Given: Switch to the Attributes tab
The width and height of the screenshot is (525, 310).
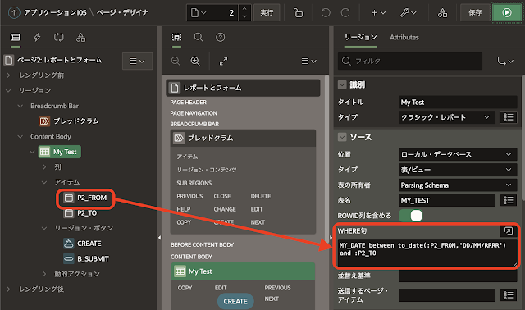Looking at the screenshot, I should (404, 37).
